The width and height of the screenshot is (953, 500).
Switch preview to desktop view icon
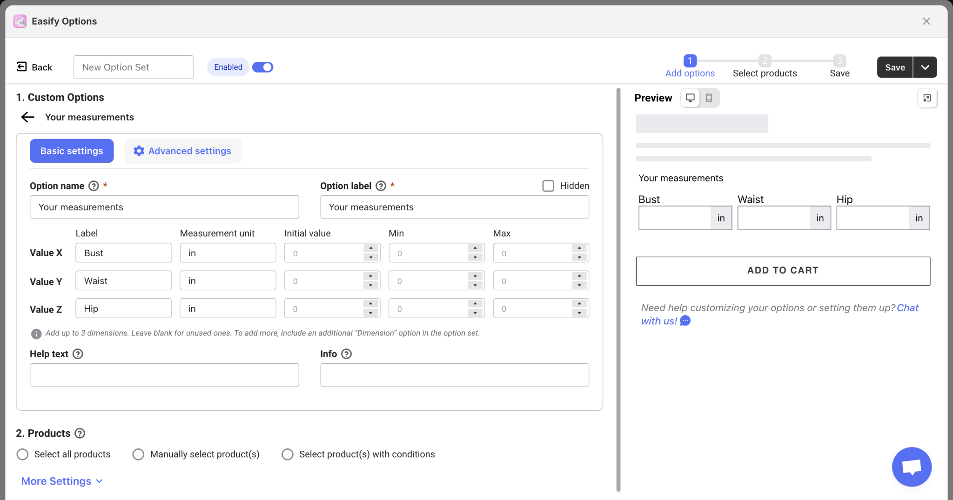pyautogui.click(x=691, y=98)
